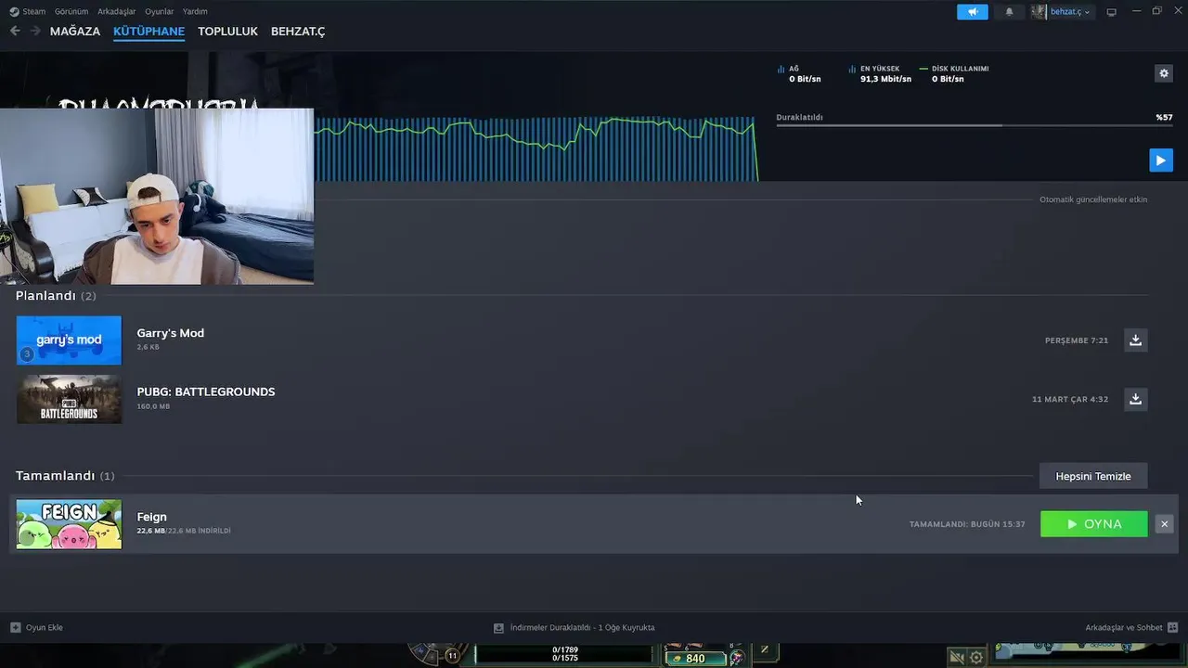Click the Duraklatıldı status label
This screenshot has height=668, width=1188.
point(800,117)
